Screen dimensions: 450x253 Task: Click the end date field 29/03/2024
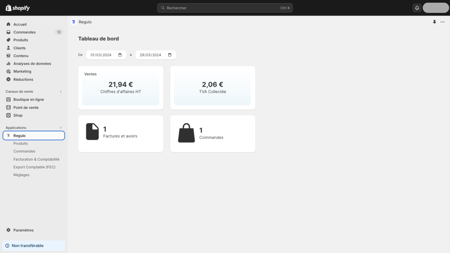coord(156,55)
